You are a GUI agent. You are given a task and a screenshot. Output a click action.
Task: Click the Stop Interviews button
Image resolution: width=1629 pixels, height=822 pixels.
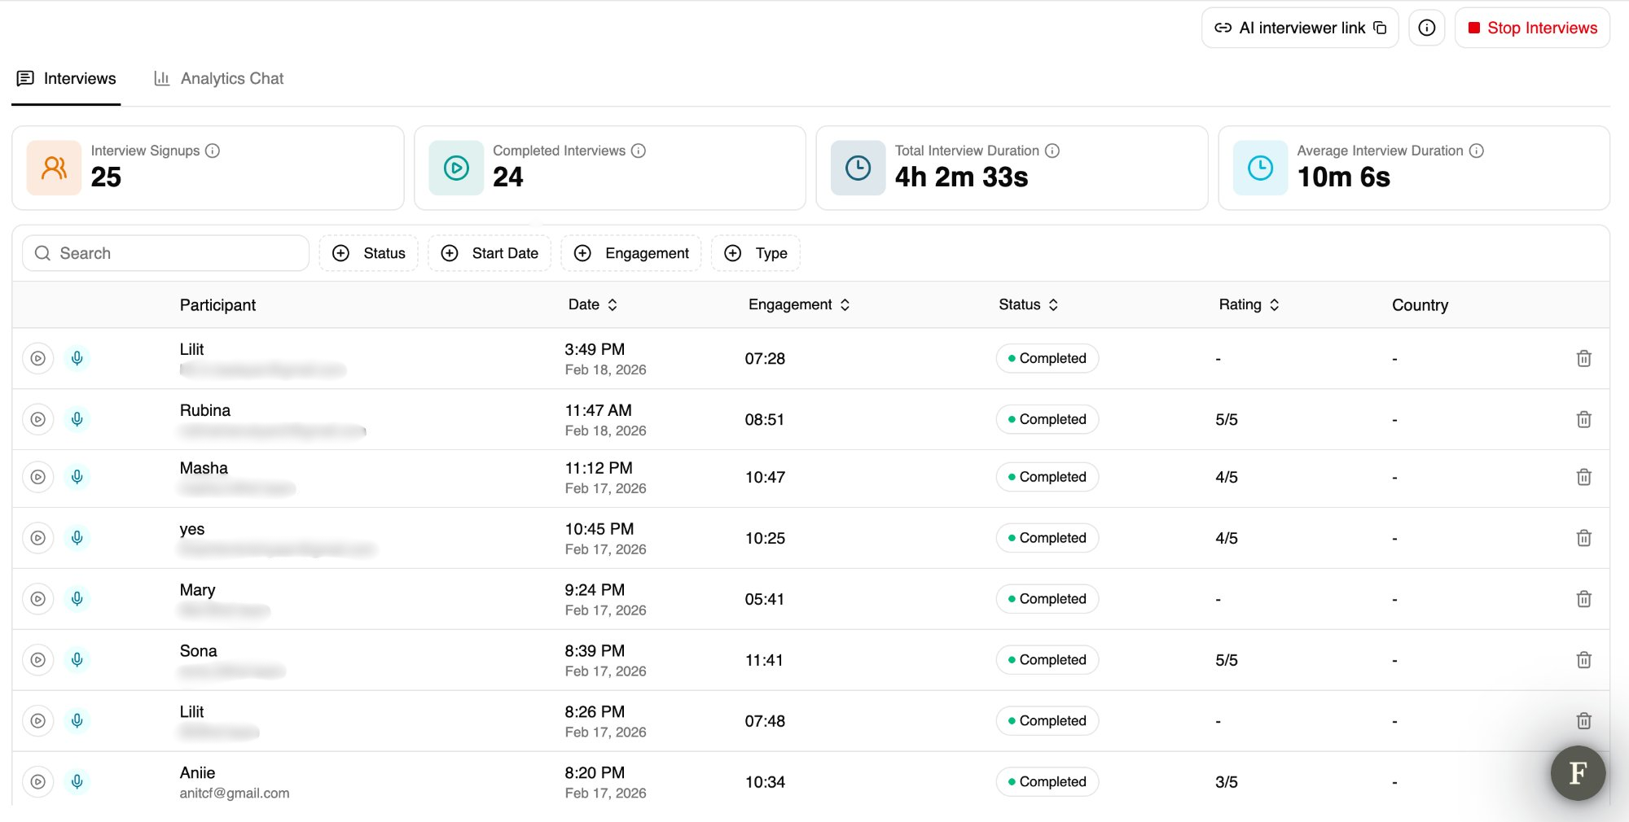click(x=1532, y=28)
